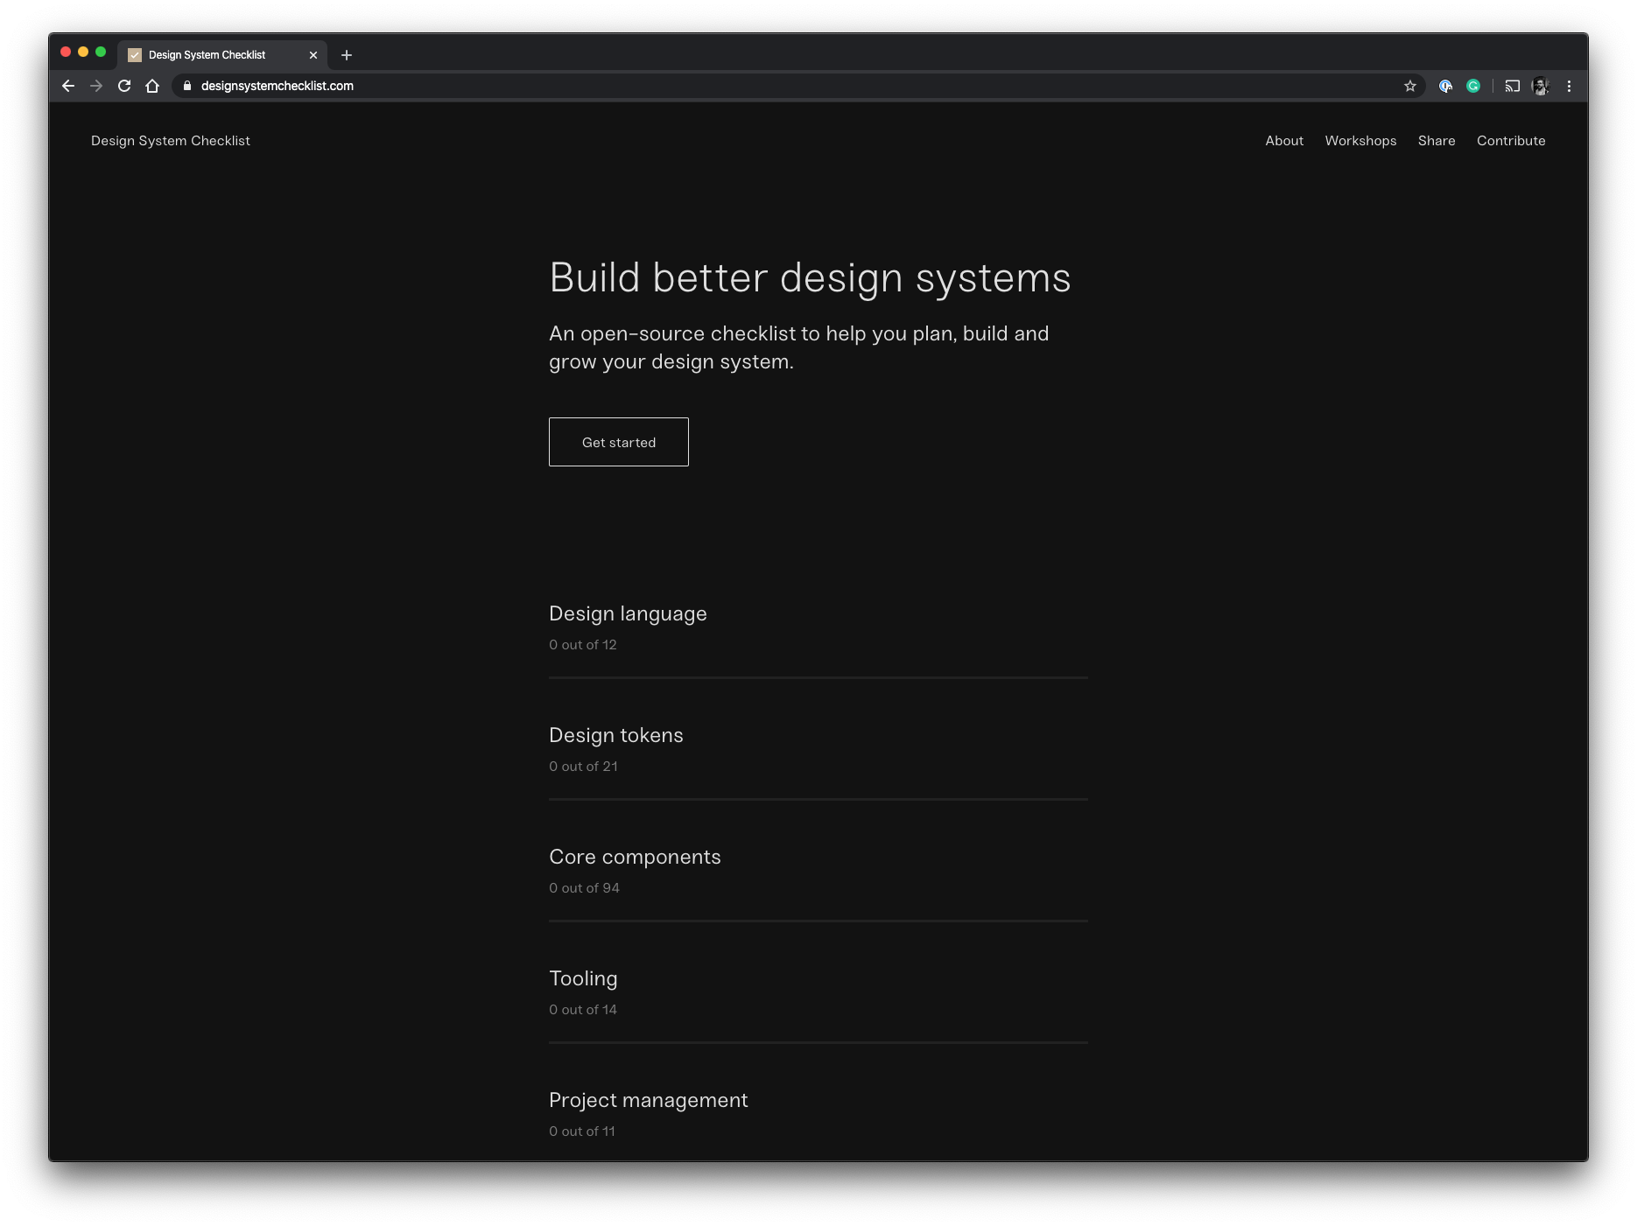Click the back navigation arrow

click(x=67, y=86)
